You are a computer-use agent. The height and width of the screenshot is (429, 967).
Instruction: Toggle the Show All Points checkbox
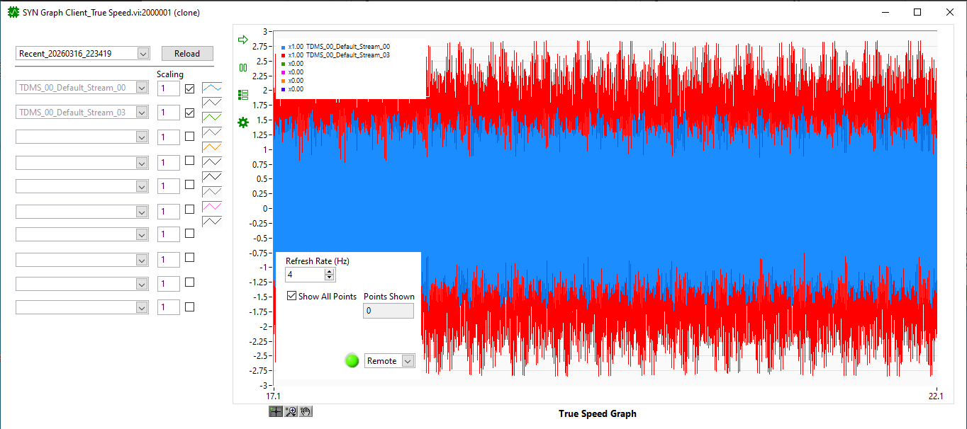(291, 296)
